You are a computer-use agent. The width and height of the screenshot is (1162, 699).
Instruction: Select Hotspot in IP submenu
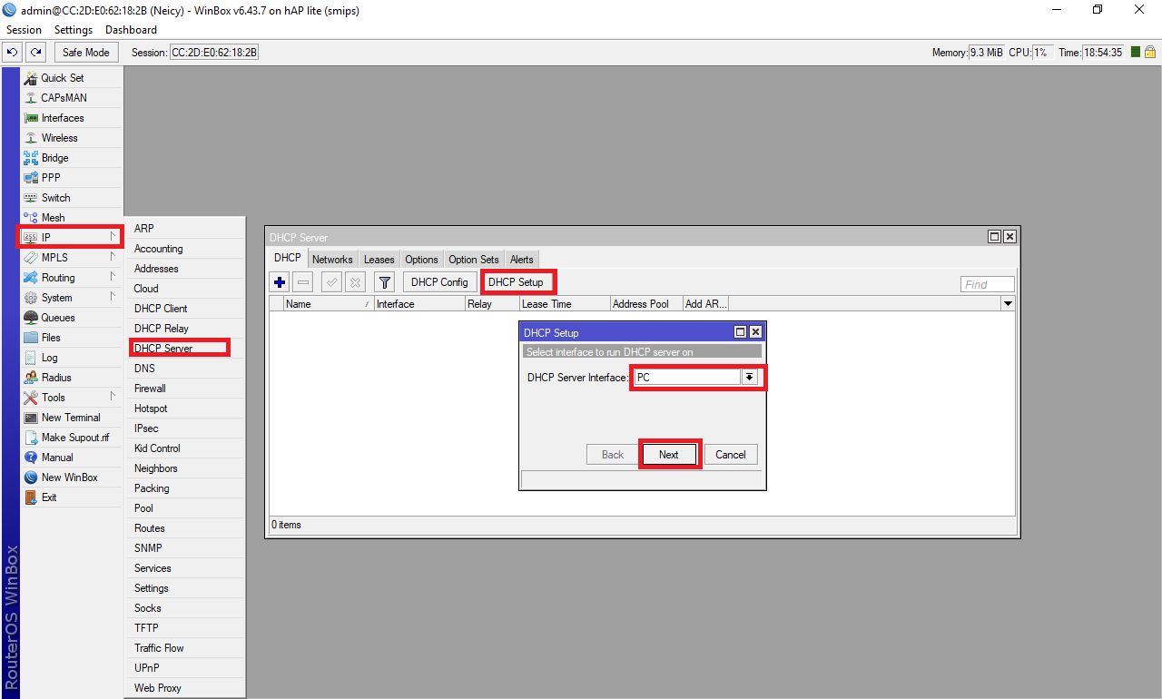[x=185, y=409]
